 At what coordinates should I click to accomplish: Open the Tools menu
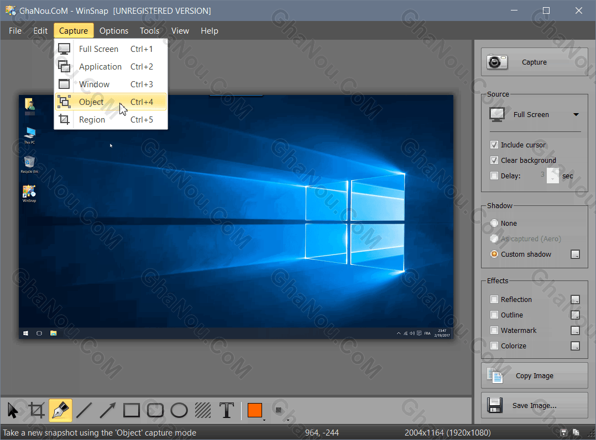[x=149, y=31]
